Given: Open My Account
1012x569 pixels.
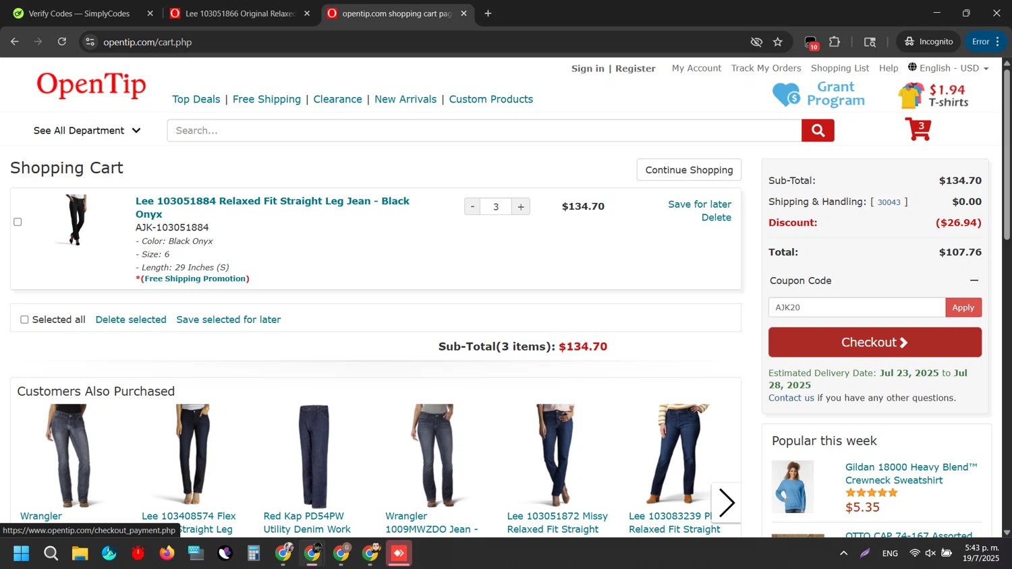Looking at the screenshot, I should [696, 68].
